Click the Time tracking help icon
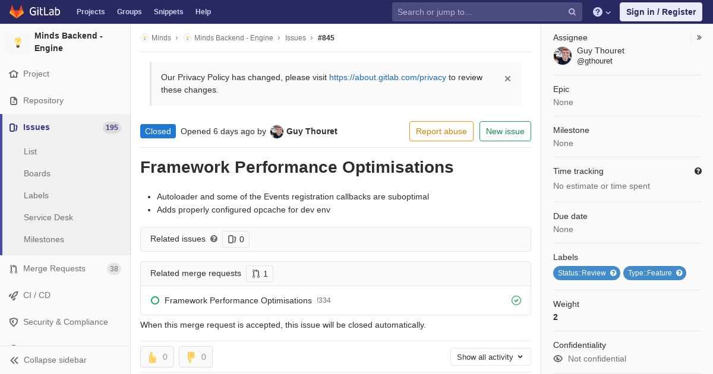This screenshot has width=713, height=374. [x=698, y=171]
